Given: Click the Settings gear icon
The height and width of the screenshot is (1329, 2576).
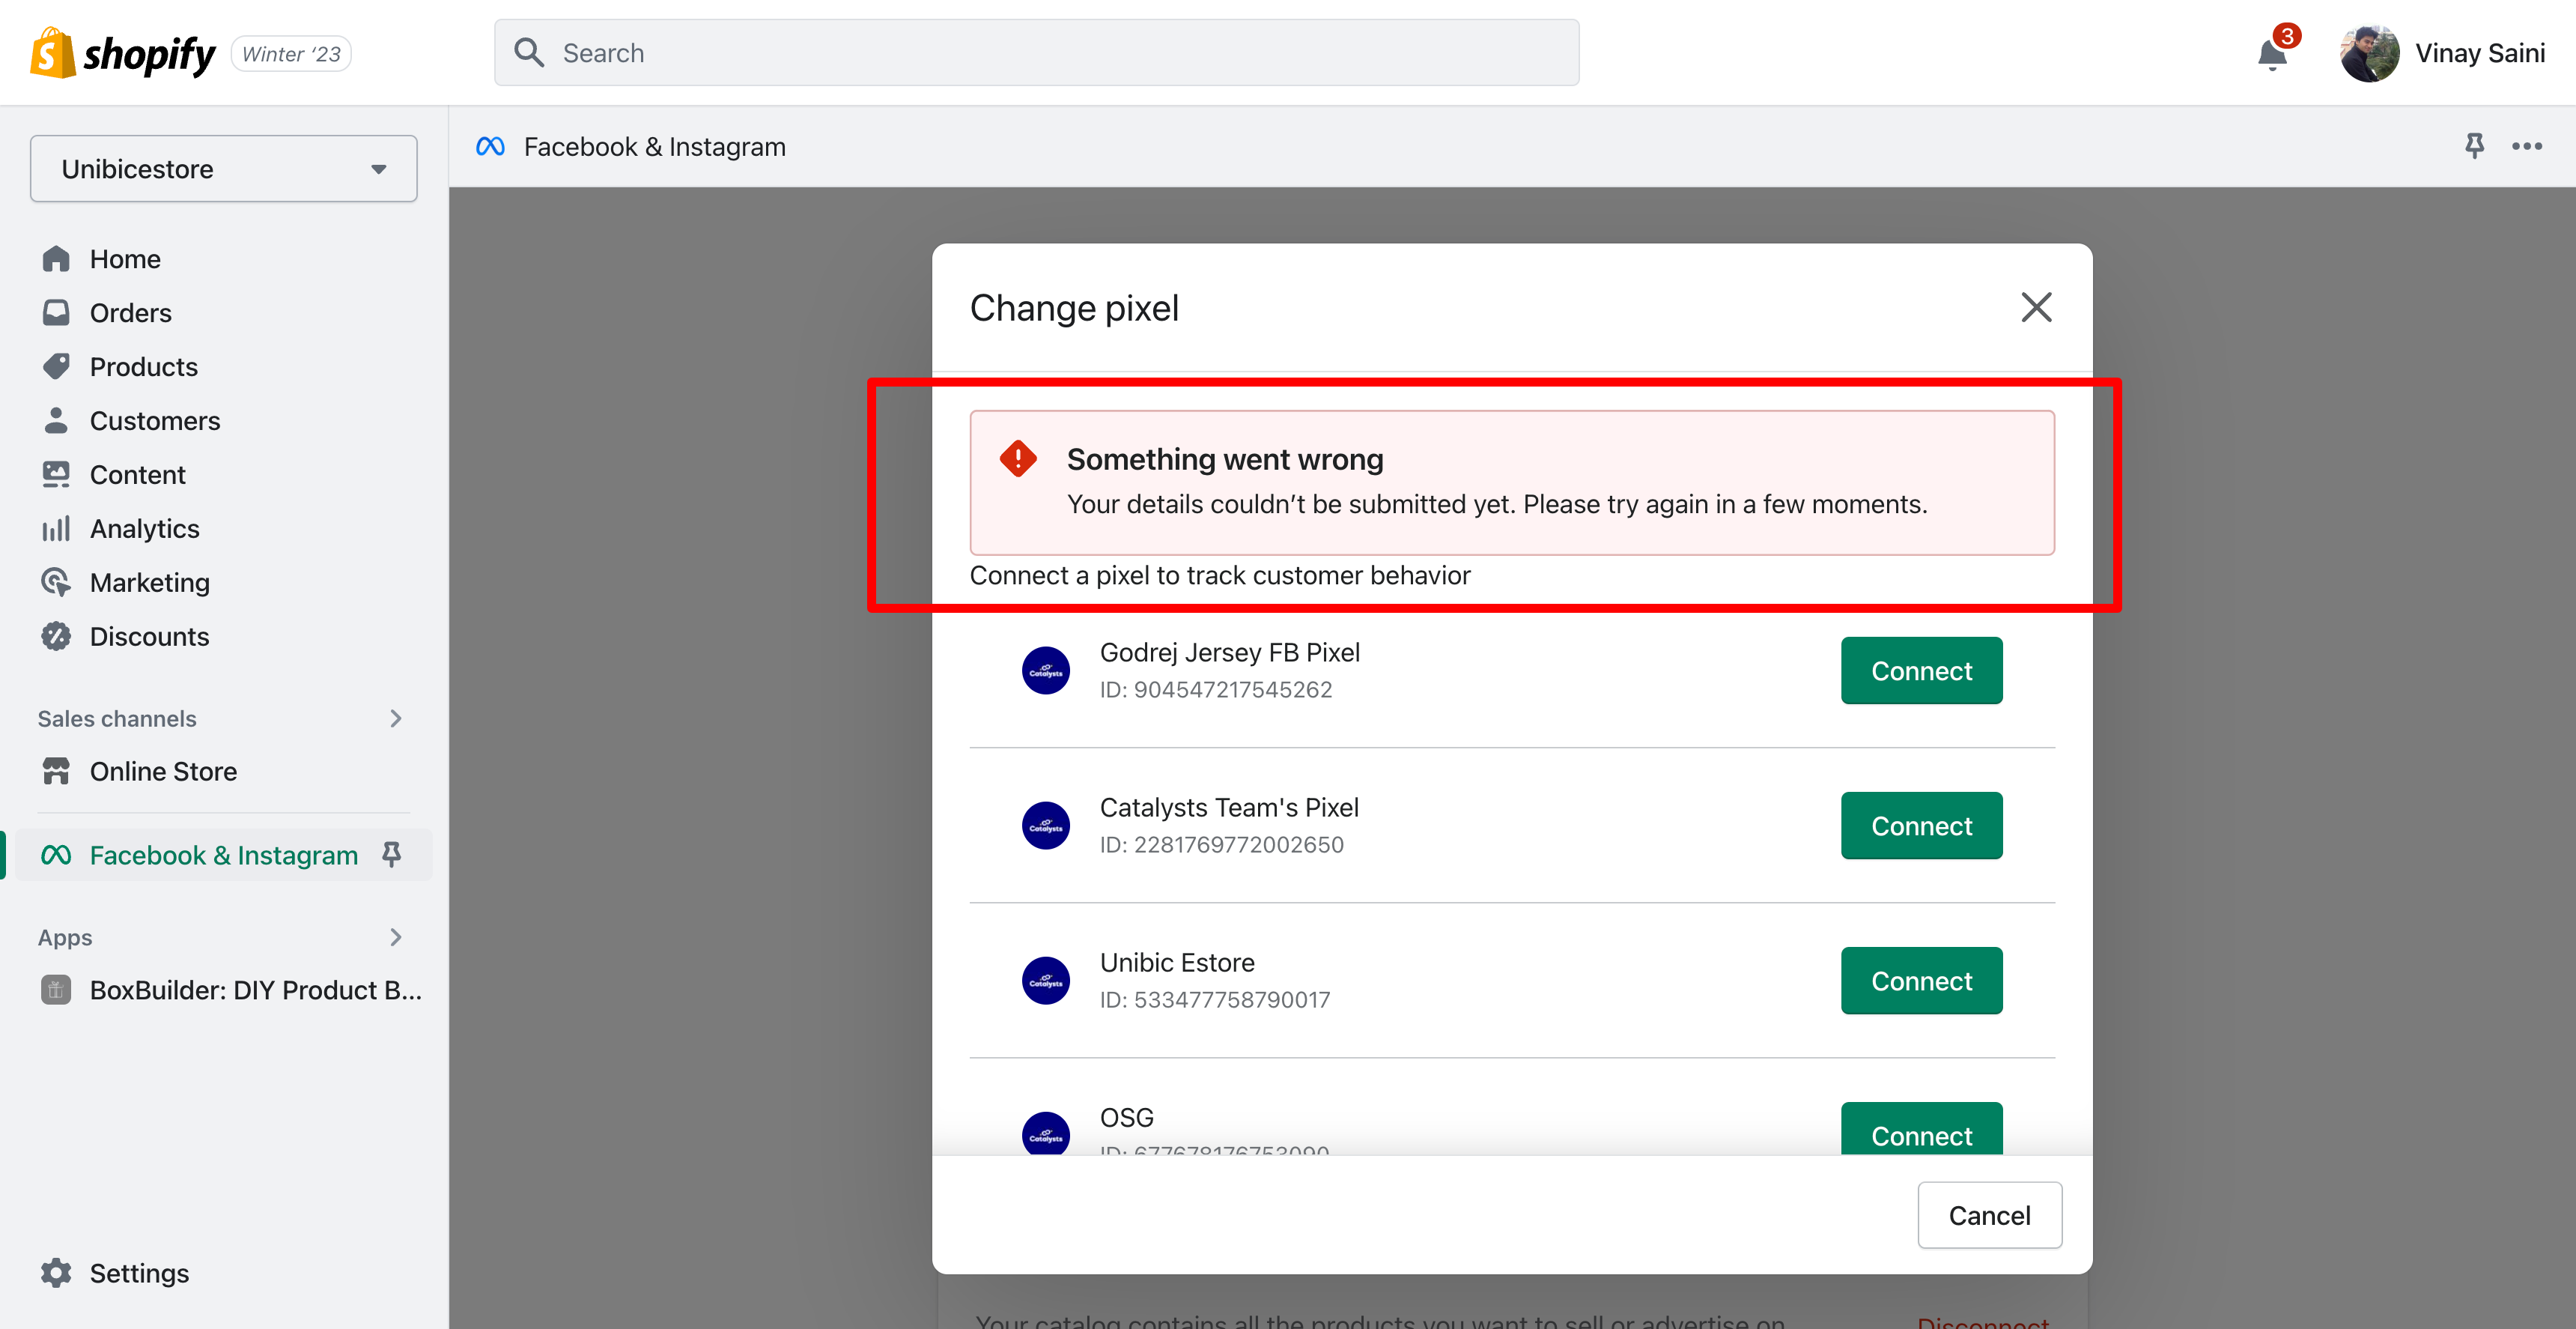Looking at the screenshot, I should [x=56, y=1272].
